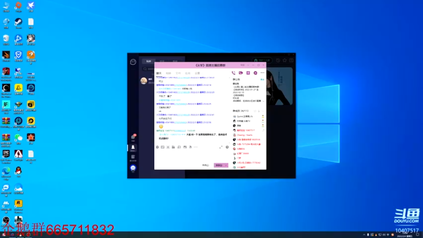Viewport: 423px width, 238px height.
Task: Switch to the 设置 tab in chat window
Action: (x=197, y=73)
